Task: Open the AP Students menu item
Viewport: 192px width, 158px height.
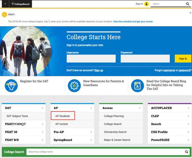Action: [63, 116]
